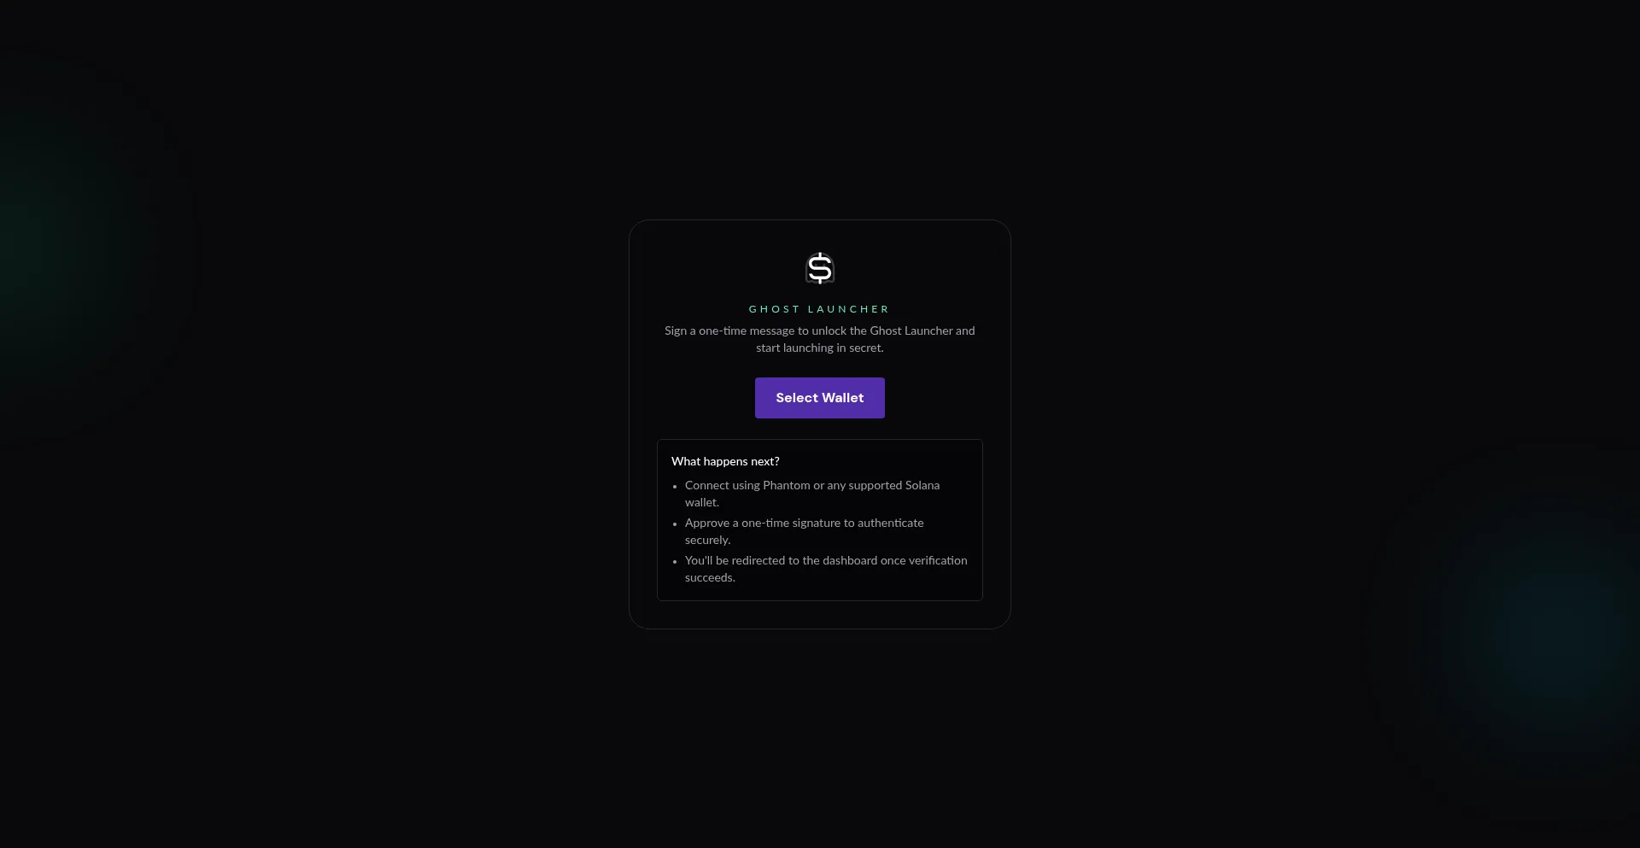Click the word 'dashboard' in the third bullet
The height and width of the screenshot is (848, 1640).
click(x=850, y=560)
